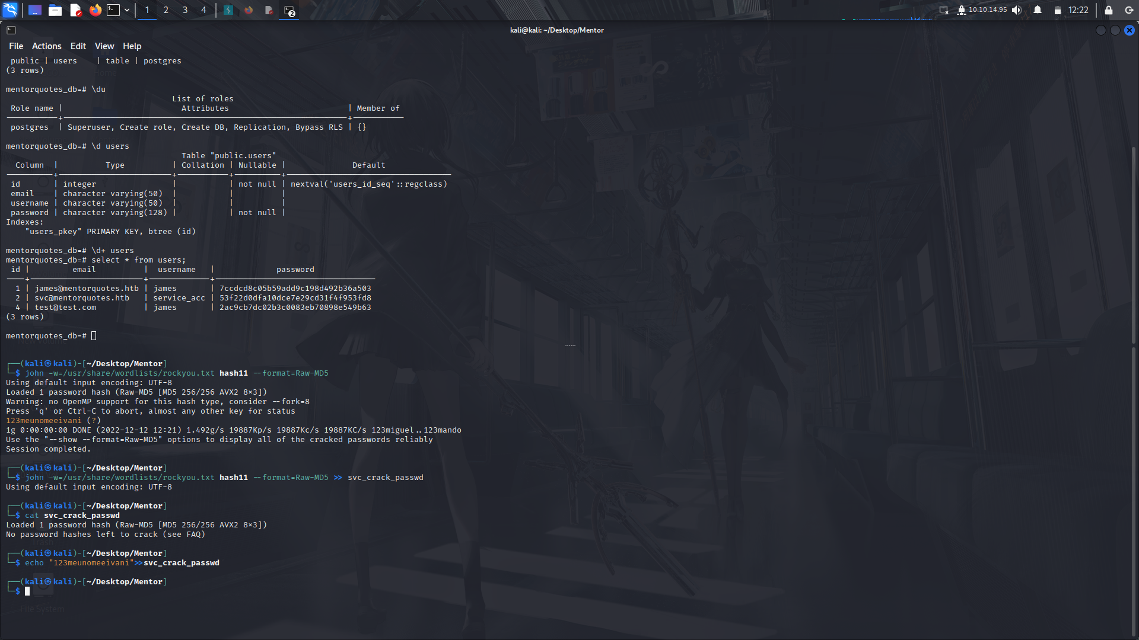Viewport: 1139px width, 640px height.
Task: Open notifications via the bell icon
Action: (x=1038, y=10)
